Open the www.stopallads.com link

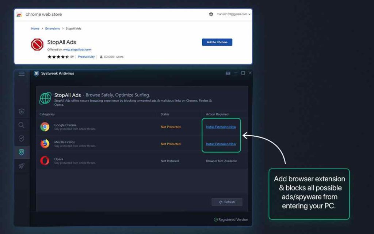coord(77,49)
